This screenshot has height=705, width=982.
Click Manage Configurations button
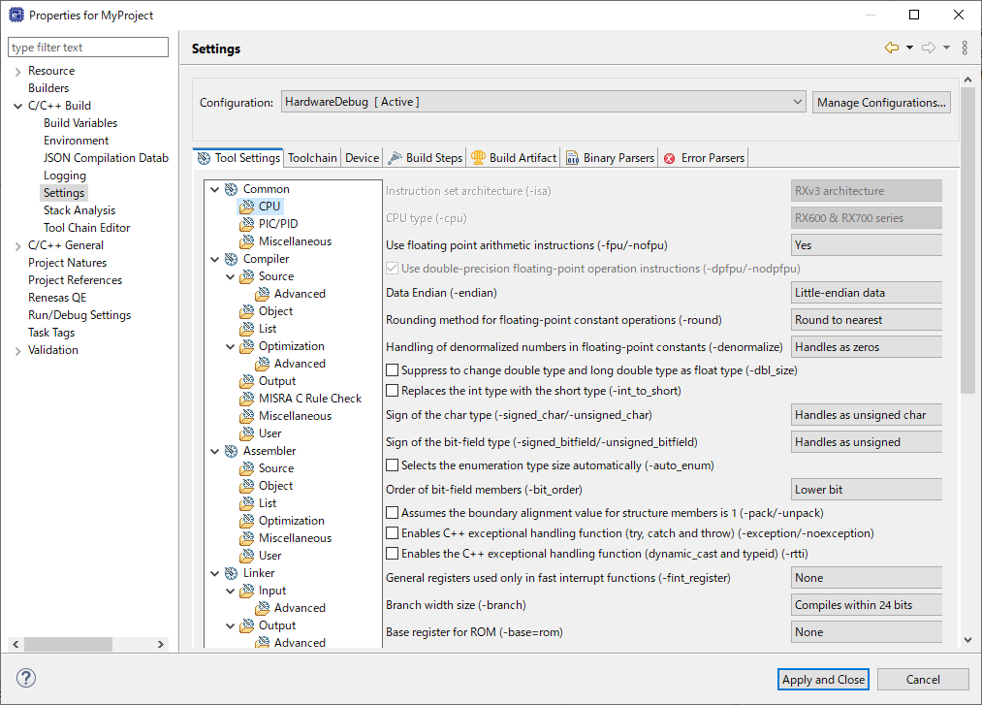881,102
